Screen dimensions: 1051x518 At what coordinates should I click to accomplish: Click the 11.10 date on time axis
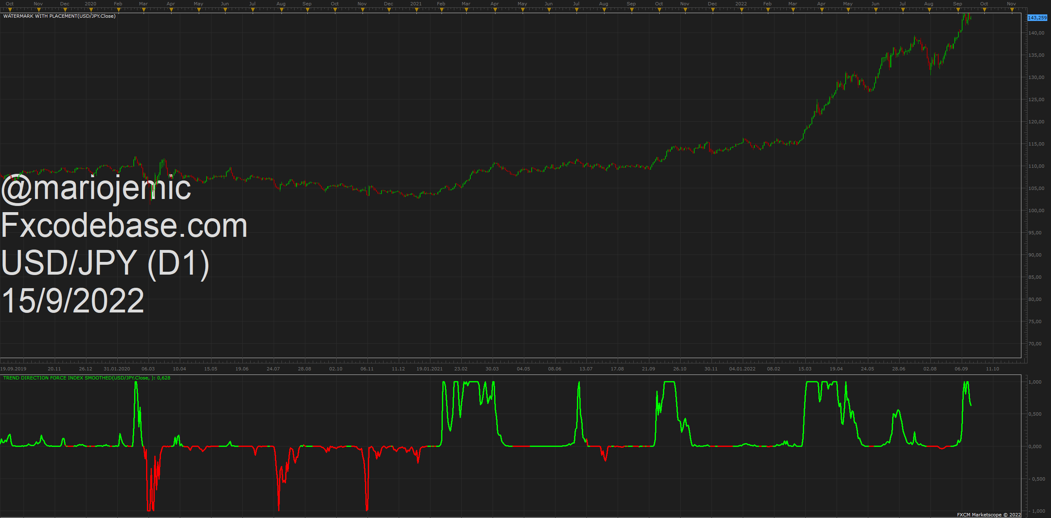(993, 369)
